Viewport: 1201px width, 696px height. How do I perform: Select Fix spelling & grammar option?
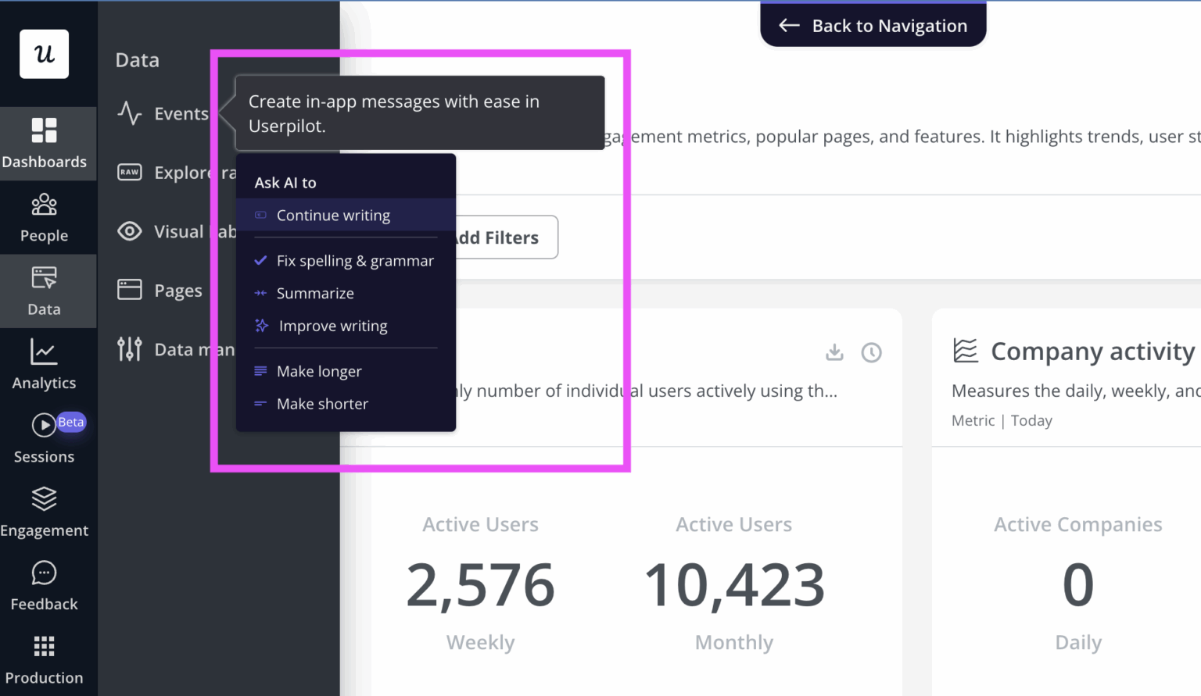pos(355,261)
